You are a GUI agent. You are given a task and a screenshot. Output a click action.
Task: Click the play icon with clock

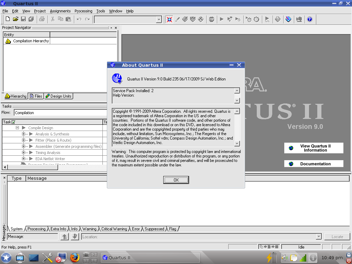pyautogui.click(x=238, y=19)
